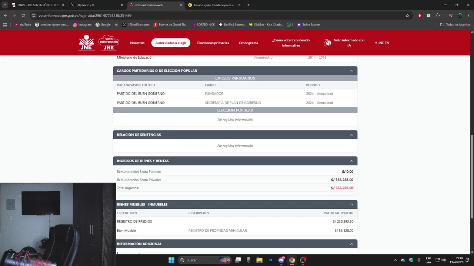The image size is (474, 266).
Task: Open the KickBot bookmark
Action: tap(266, 24)
